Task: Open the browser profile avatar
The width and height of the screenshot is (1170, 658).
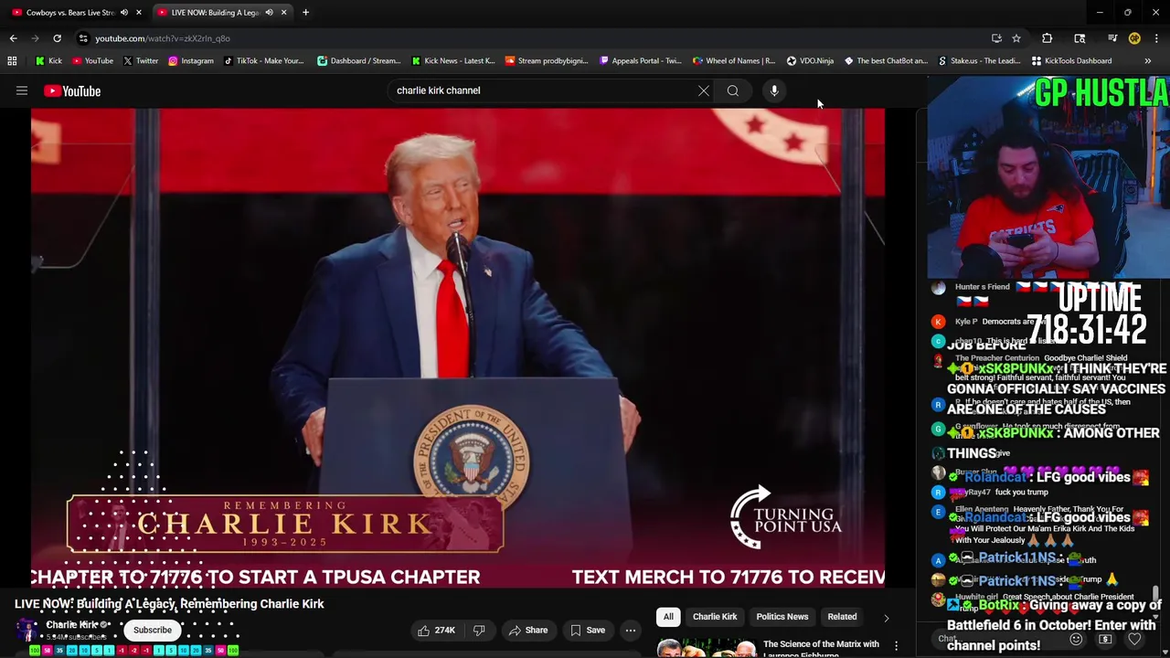Action: click(1134, 38)
